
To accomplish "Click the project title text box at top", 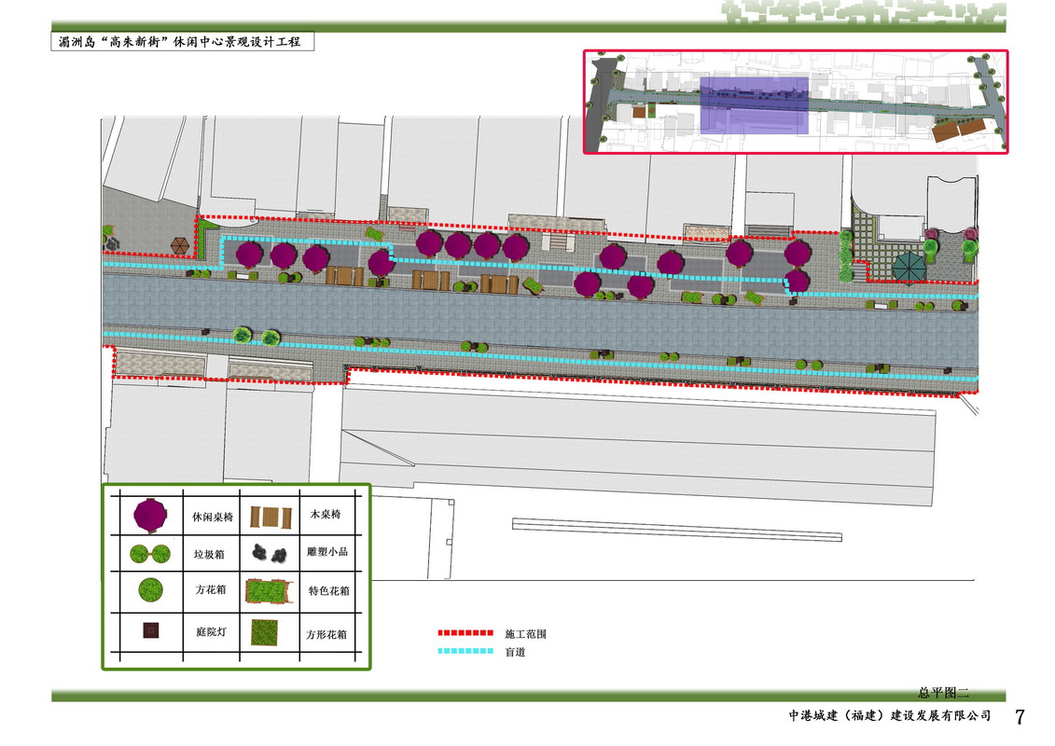I will [182, 42].
